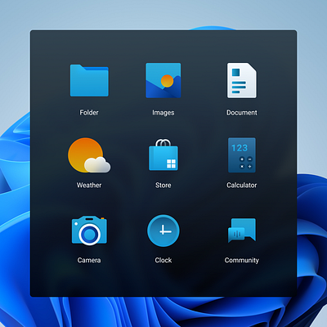Viewport: 327px width, 327px height.
Task: Click the "Document" text label
Action: tap(242, 113)
